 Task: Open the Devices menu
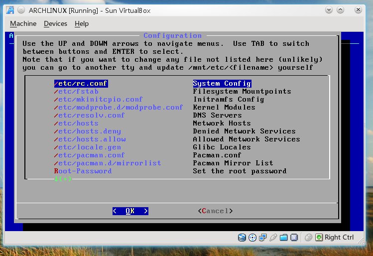[55, 23]
